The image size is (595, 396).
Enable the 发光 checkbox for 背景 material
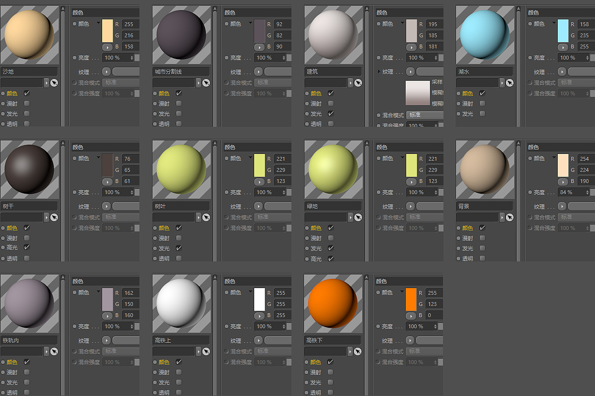tap(482, 248)
